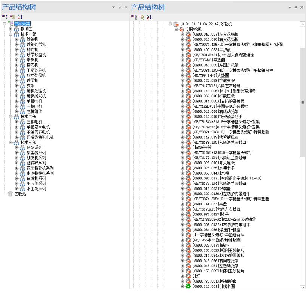Pin the right 产品结构树 panel
This screenshot has height=293, width=306.
tap(296, 7)
